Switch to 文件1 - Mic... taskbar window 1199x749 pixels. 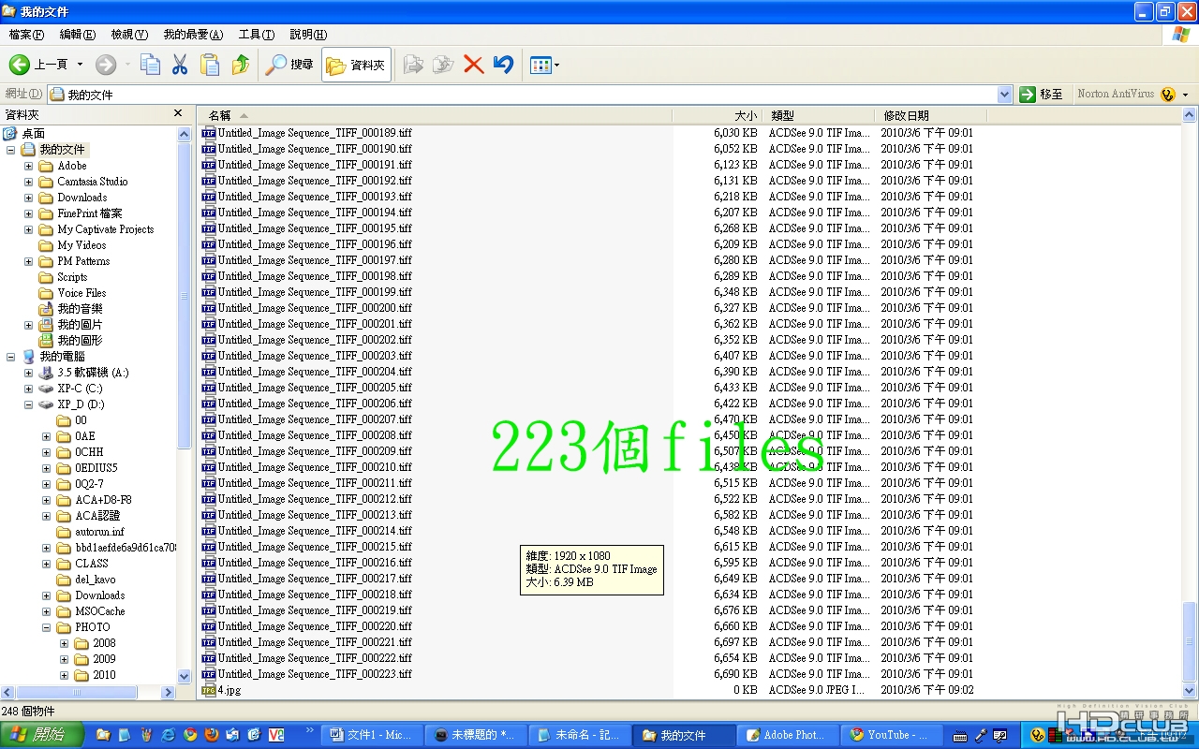click(x=371, y=735)
